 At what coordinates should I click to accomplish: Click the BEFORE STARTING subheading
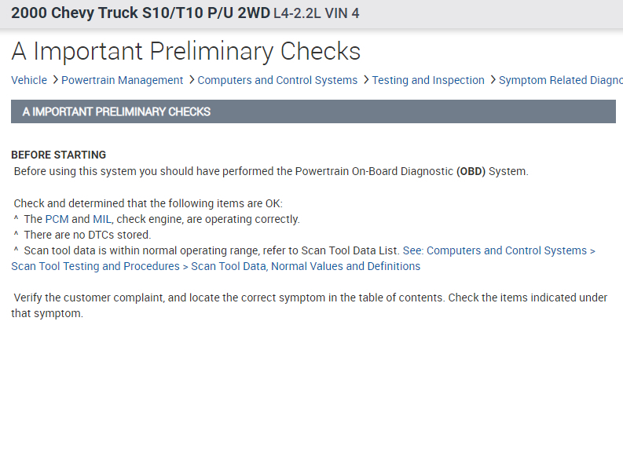point(58,155)
